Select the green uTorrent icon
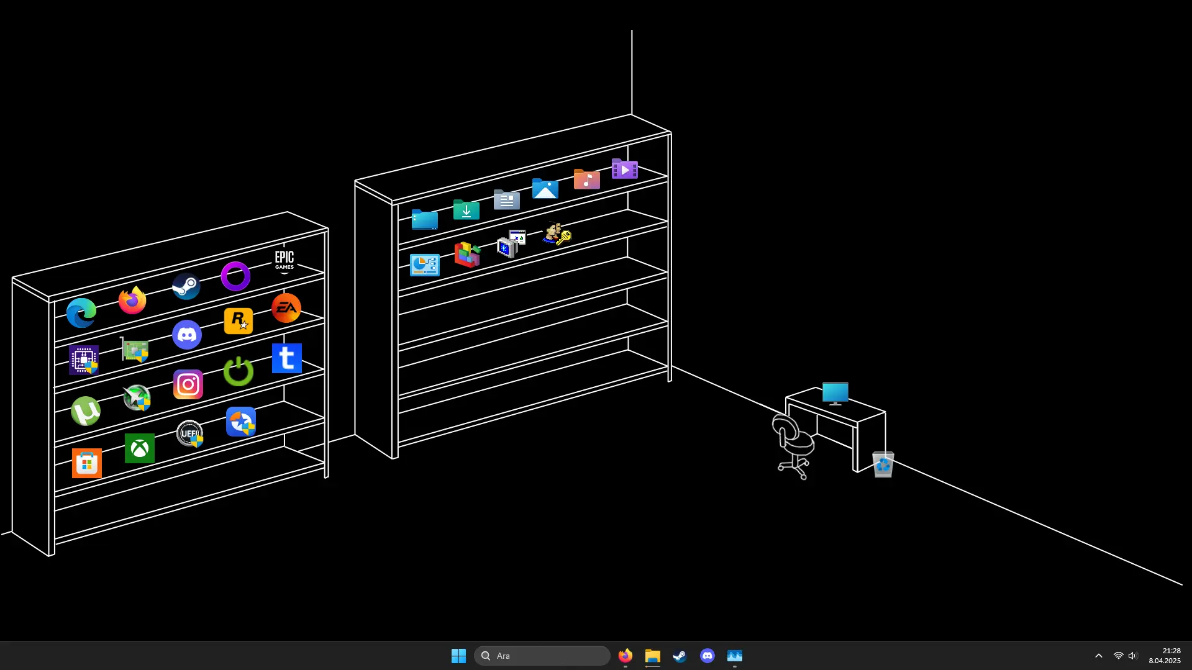 coord(86,411)
